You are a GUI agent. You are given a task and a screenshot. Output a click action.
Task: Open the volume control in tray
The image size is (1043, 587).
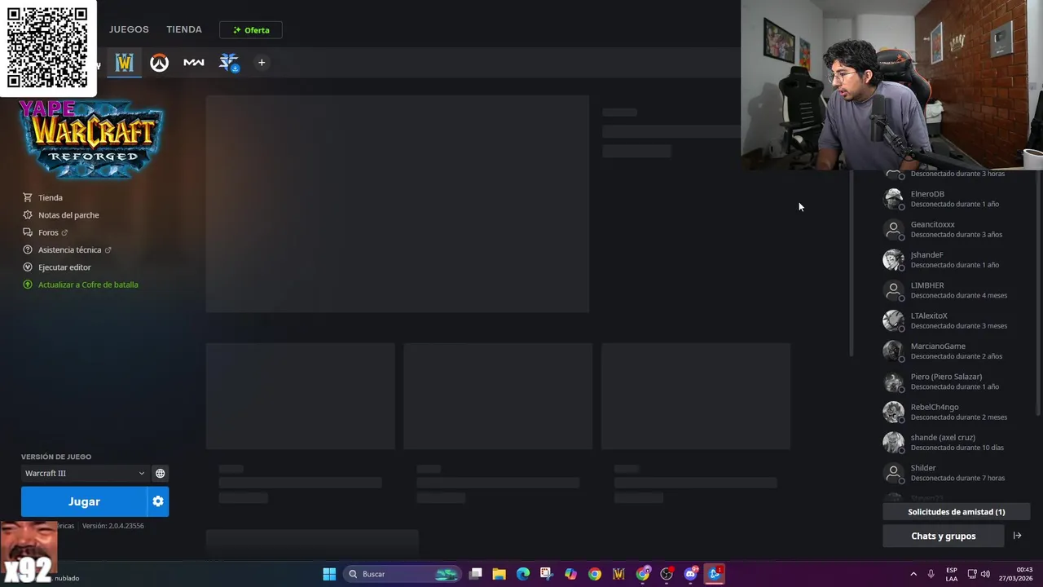(986, 574)
